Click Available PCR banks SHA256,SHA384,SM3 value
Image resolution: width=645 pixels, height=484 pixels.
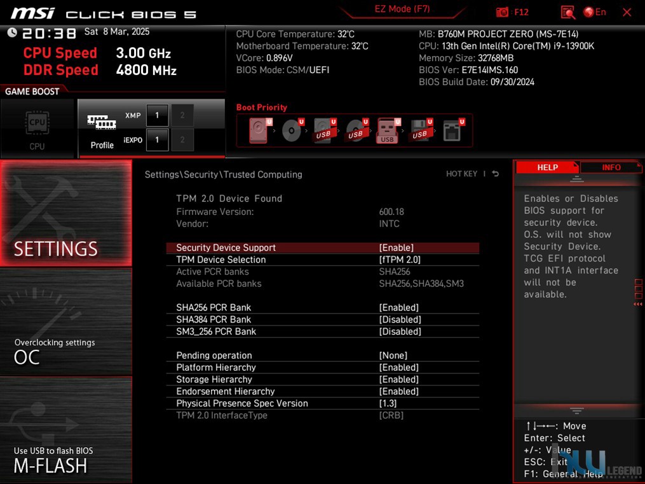pyautogui.click(x=421, y=284)
